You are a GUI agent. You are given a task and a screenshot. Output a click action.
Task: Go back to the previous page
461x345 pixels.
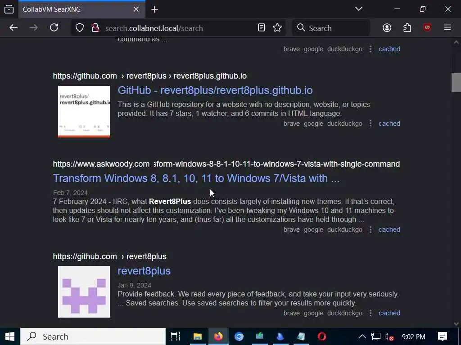(14, 28)
